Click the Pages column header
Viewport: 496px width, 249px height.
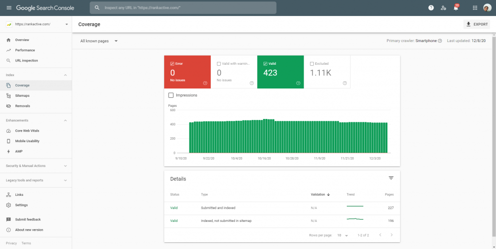389,195
